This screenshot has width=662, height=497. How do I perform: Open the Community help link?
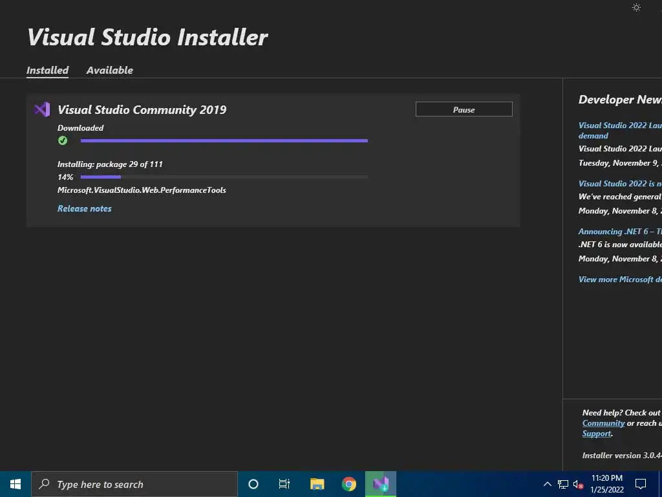point(603,423)
